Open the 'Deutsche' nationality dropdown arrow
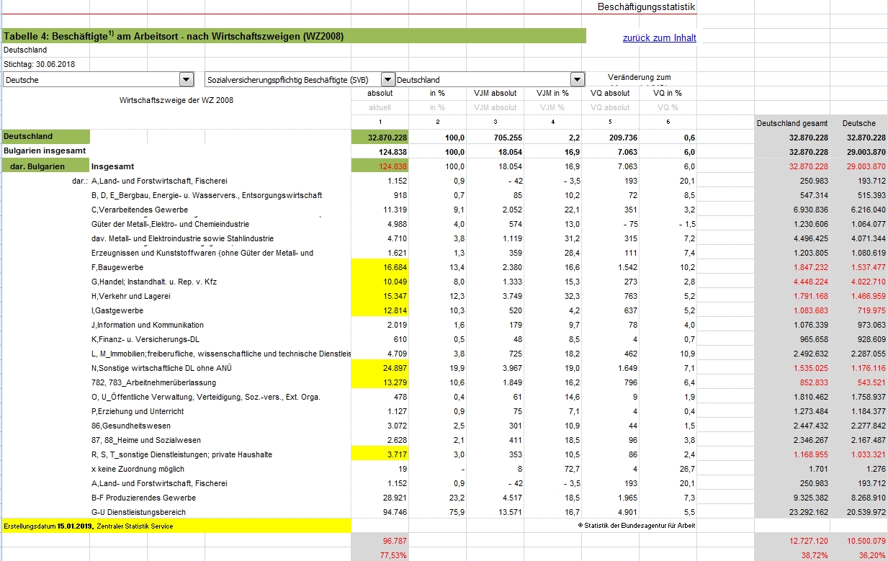The height and width of the screenshot is (561, 888). tap(187, 80)
